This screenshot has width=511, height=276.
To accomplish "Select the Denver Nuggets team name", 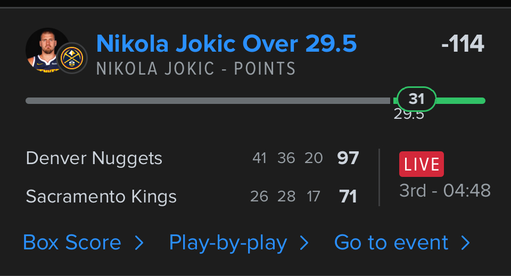I will [x=94, y=158].
